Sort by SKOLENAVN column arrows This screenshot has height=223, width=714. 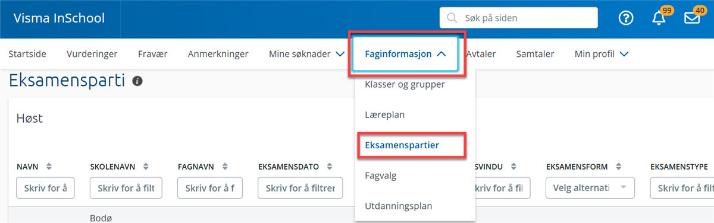point(146,166)
